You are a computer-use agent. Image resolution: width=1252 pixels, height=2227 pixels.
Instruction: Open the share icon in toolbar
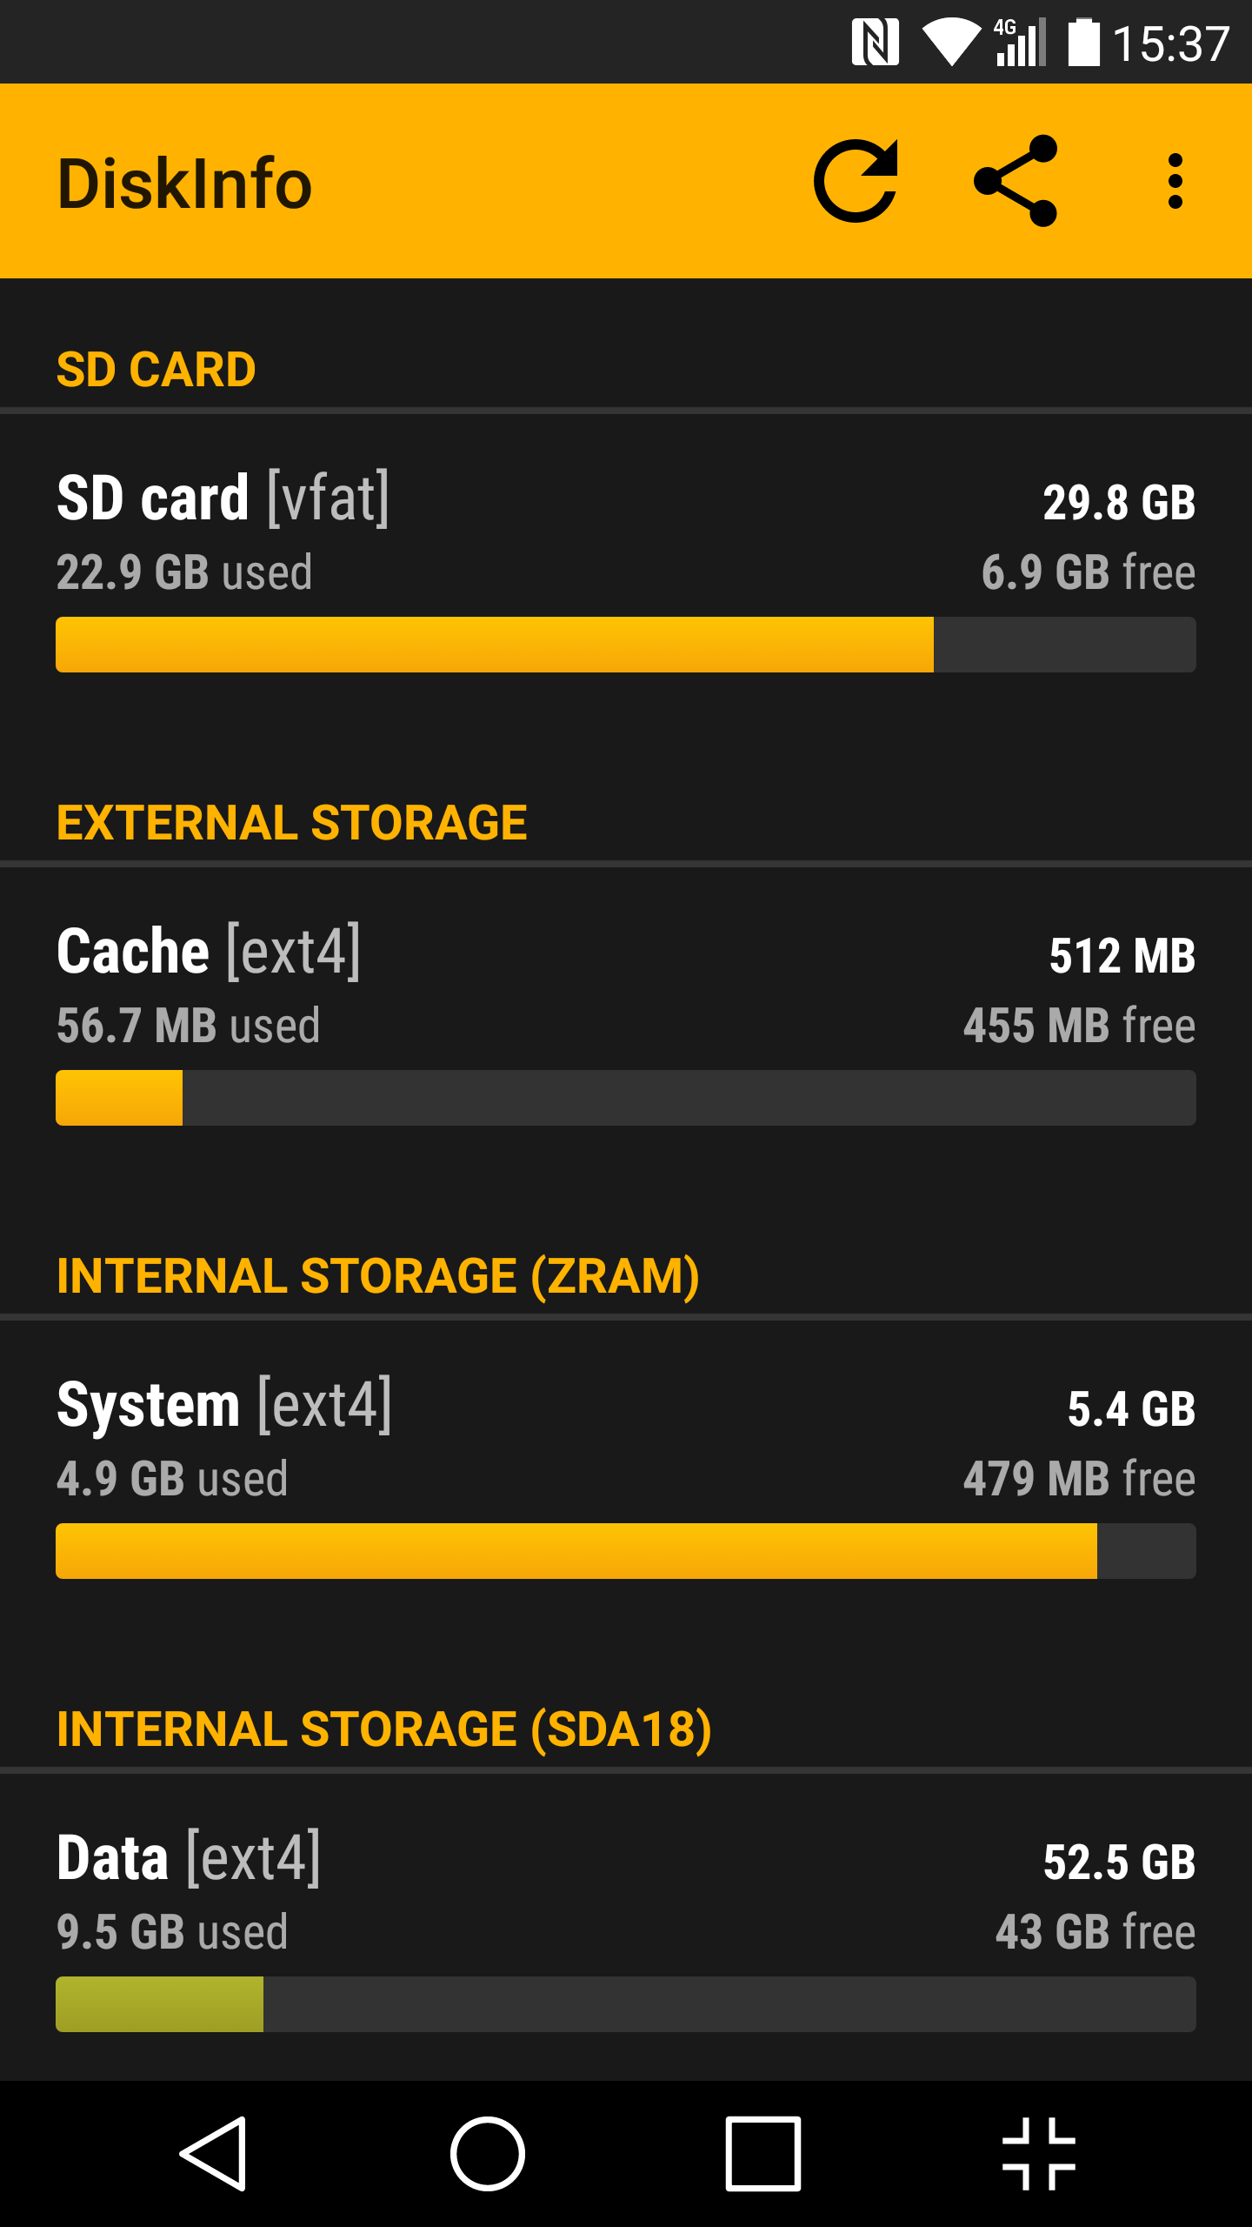(1016, 181)
